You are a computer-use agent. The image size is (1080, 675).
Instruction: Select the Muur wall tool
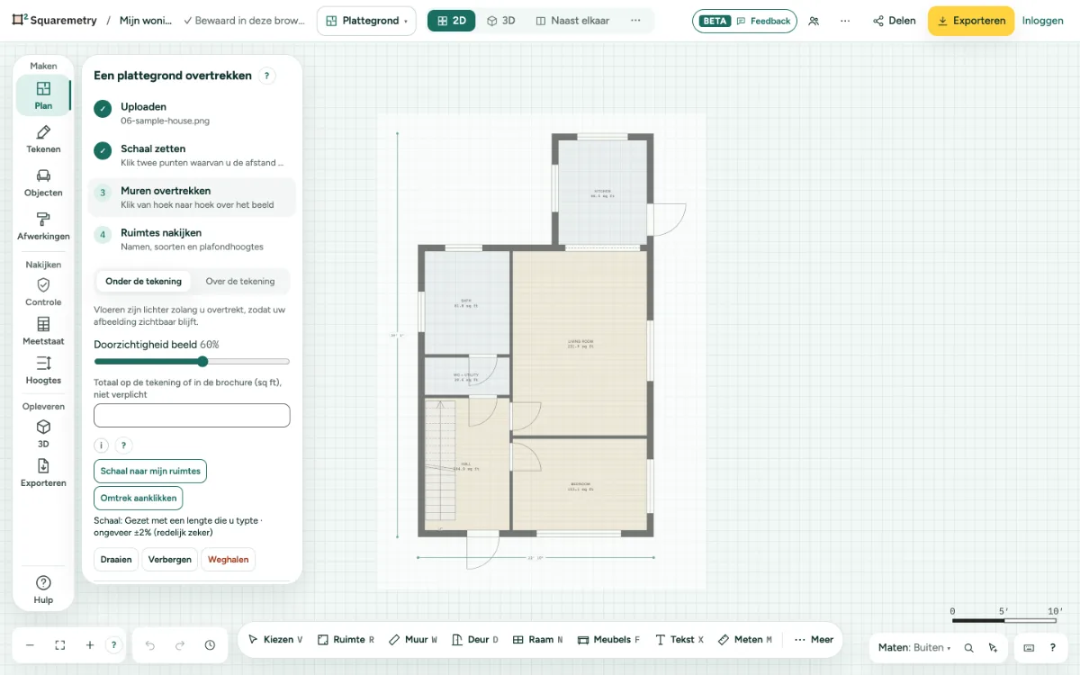(x=413, y=640)
